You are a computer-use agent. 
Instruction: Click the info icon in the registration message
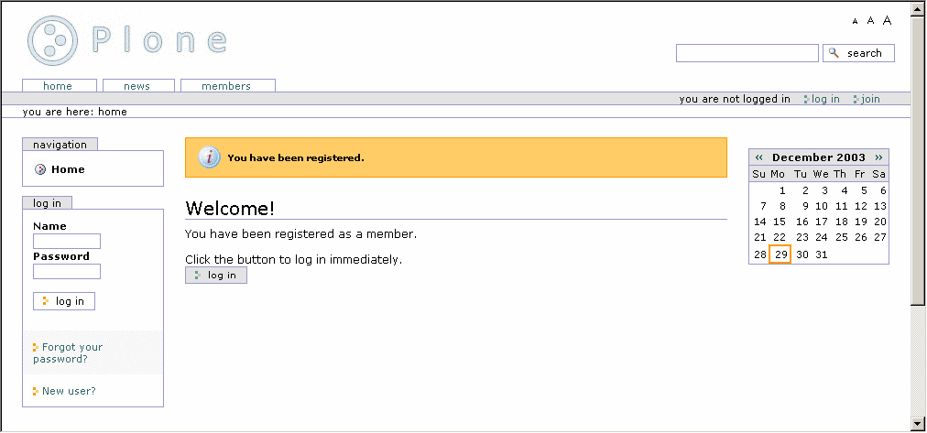[x=210, y=157]
